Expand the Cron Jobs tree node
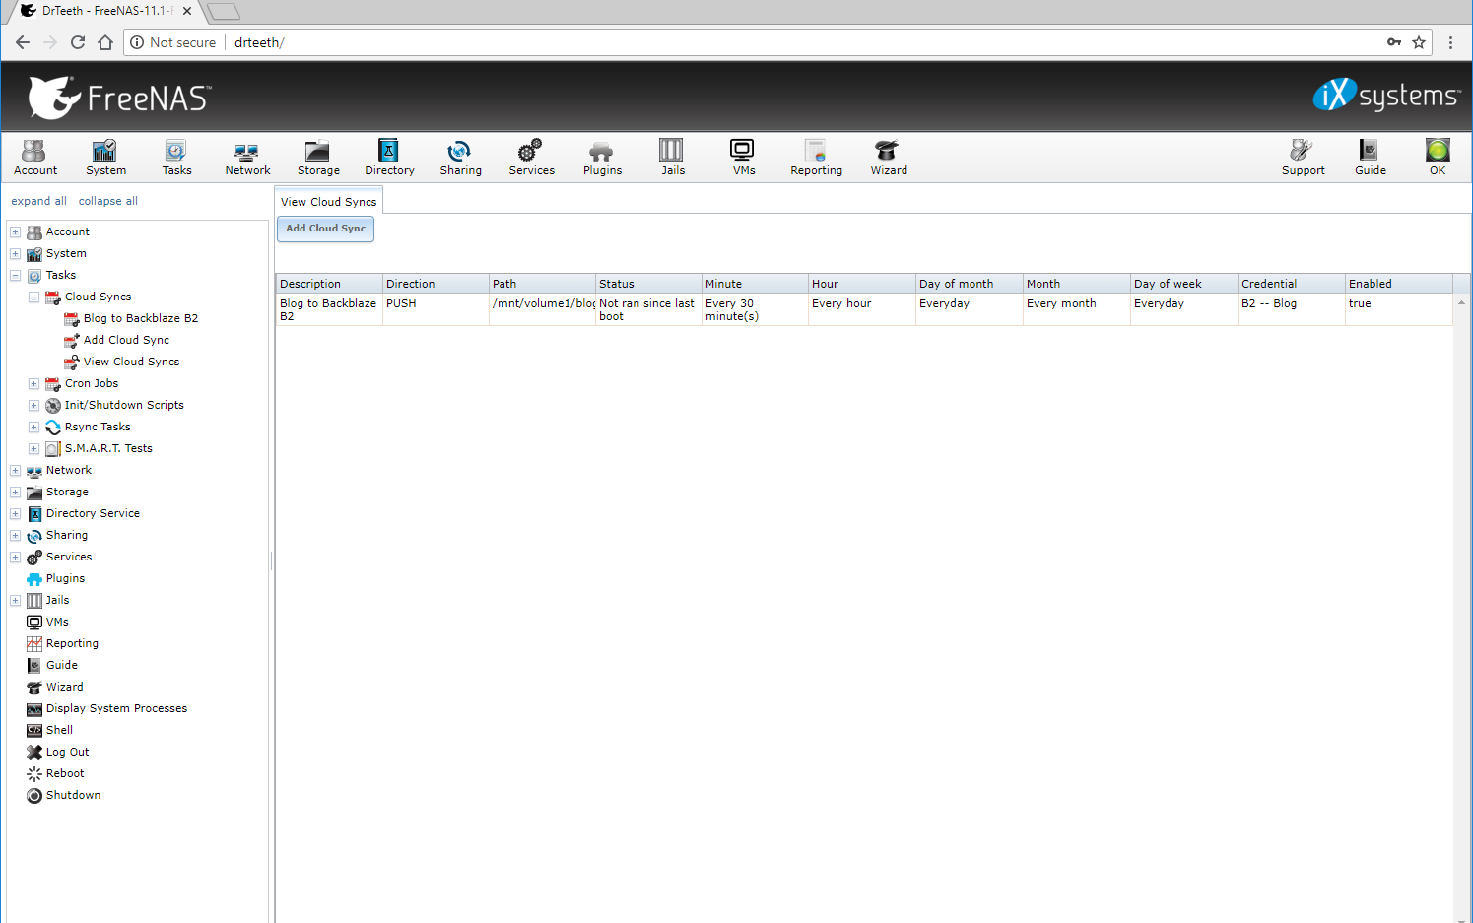Screen dimensions: 1473x923 34,384
